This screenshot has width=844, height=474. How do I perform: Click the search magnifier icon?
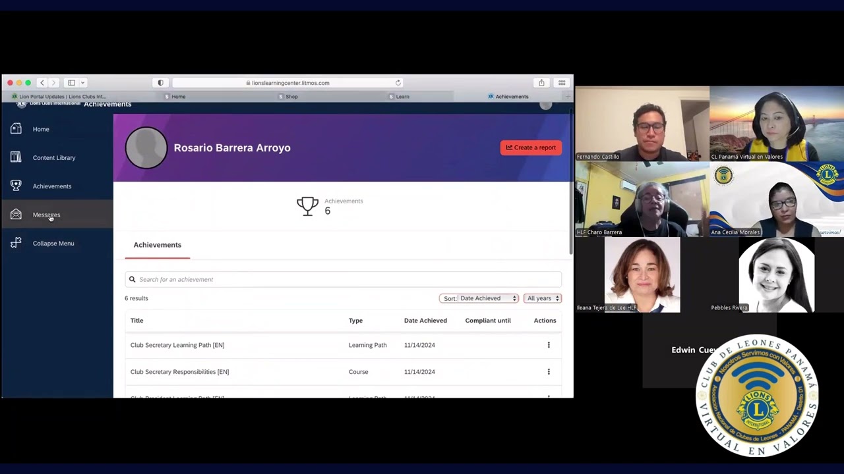click(x=132, y=279)
